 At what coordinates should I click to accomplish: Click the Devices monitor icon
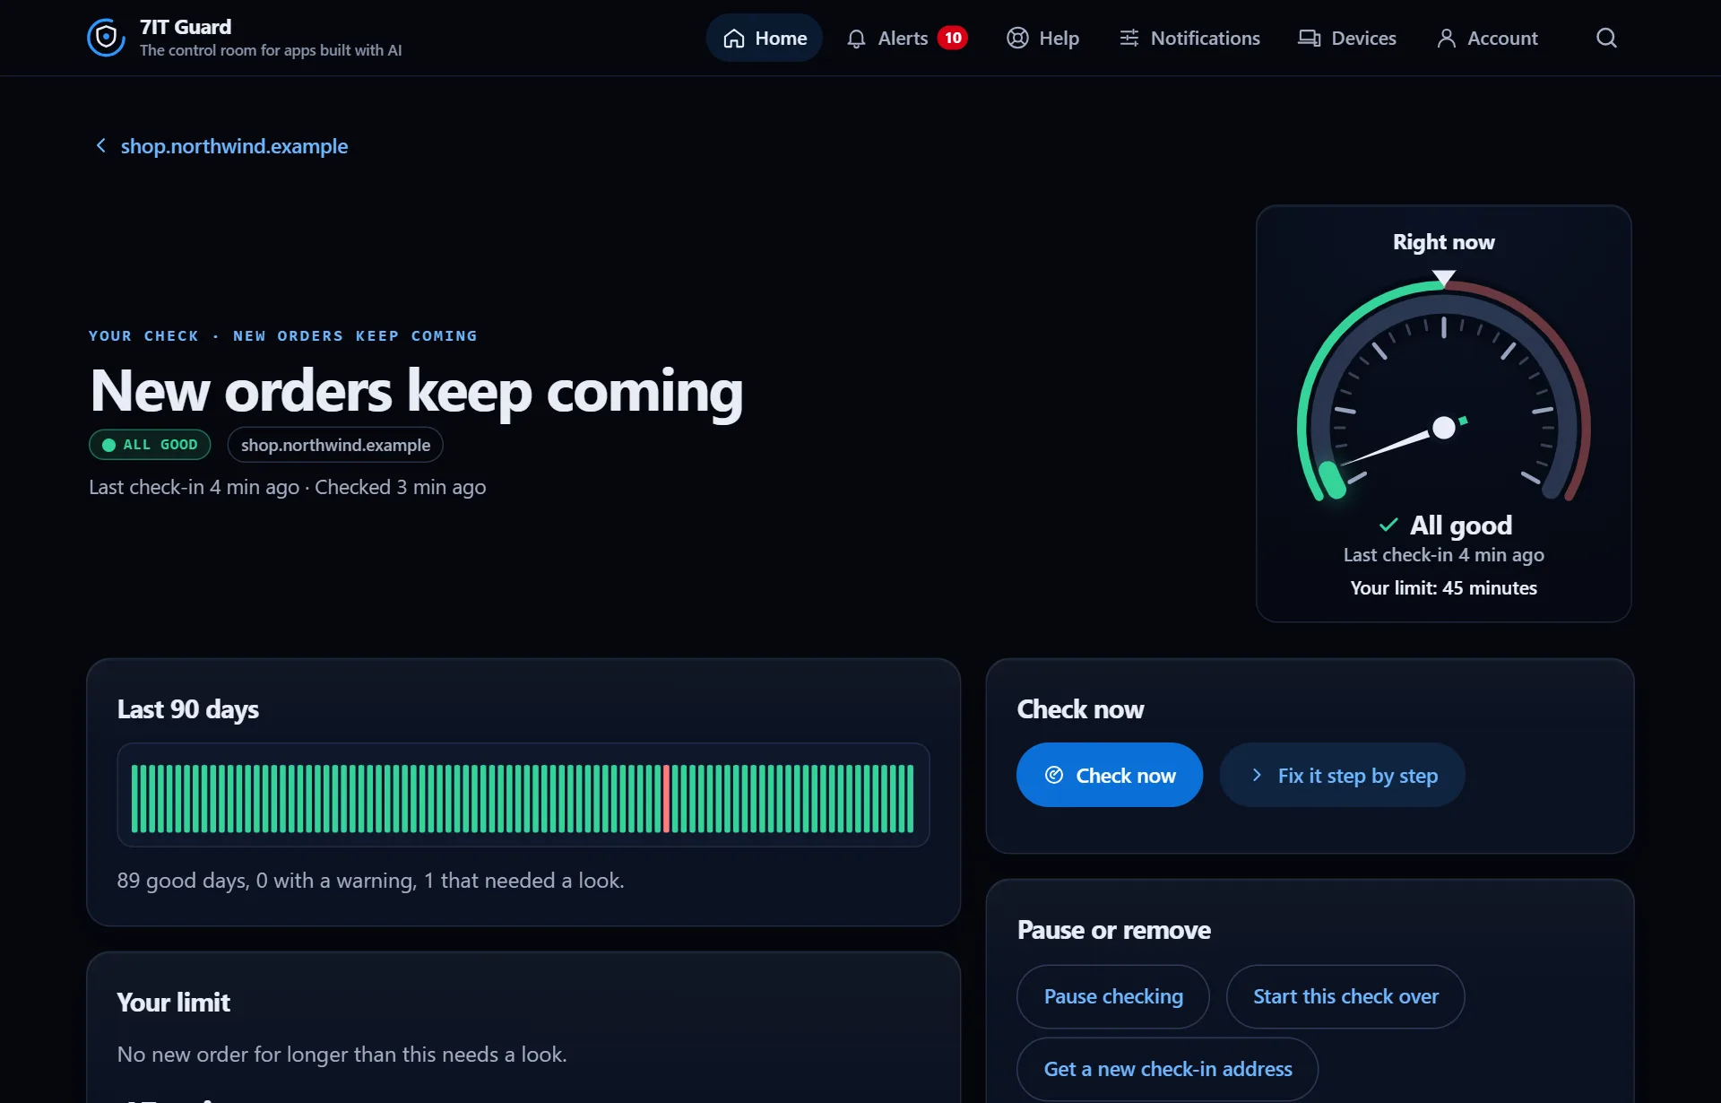point(1310,38)
